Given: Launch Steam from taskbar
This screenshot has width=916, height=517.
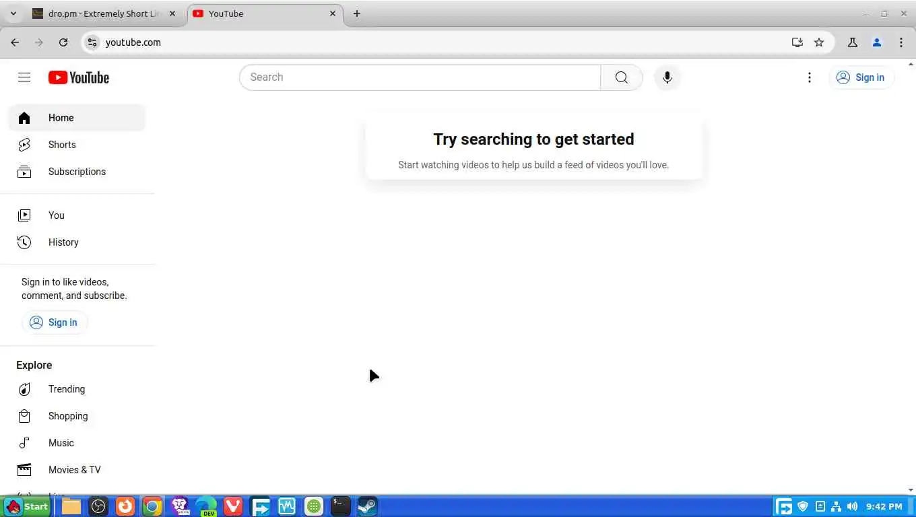Looking at the screenshot, I should click(x=367, y=506).
